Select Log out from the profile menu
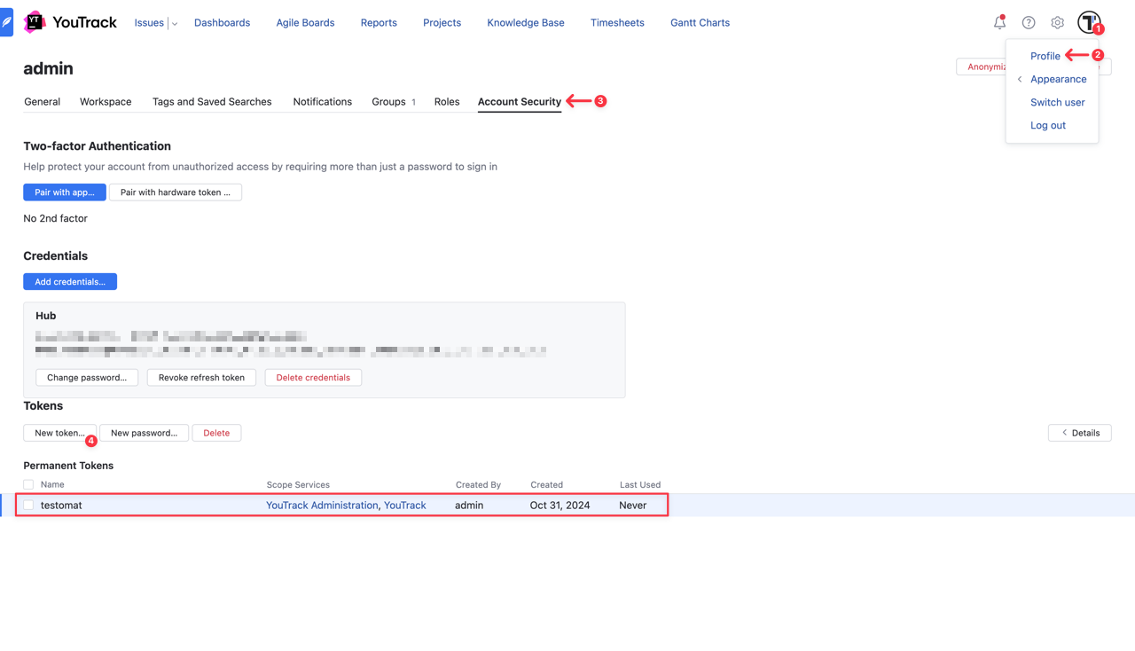The image size is (1135, 651). coord(1048,125)
